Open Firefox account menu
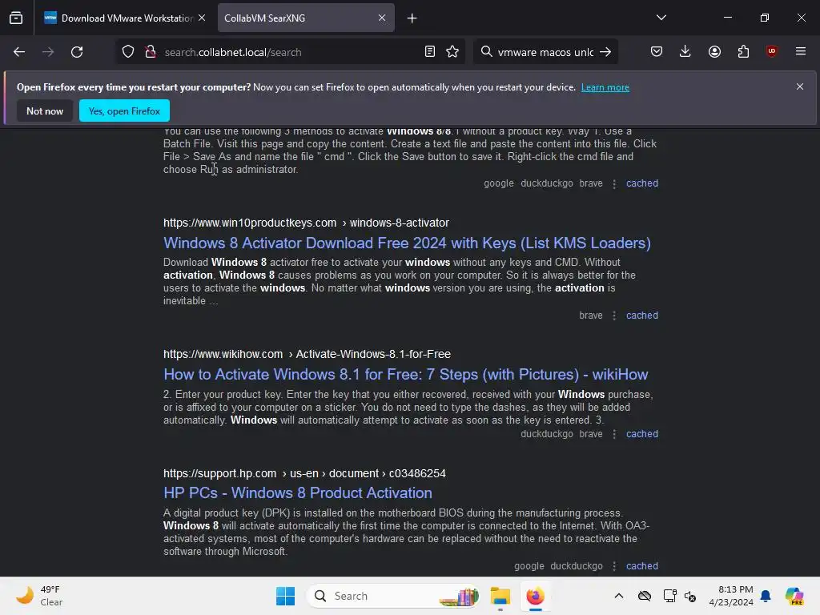This screenshot has width=820, height=615. tap(714, 52)
